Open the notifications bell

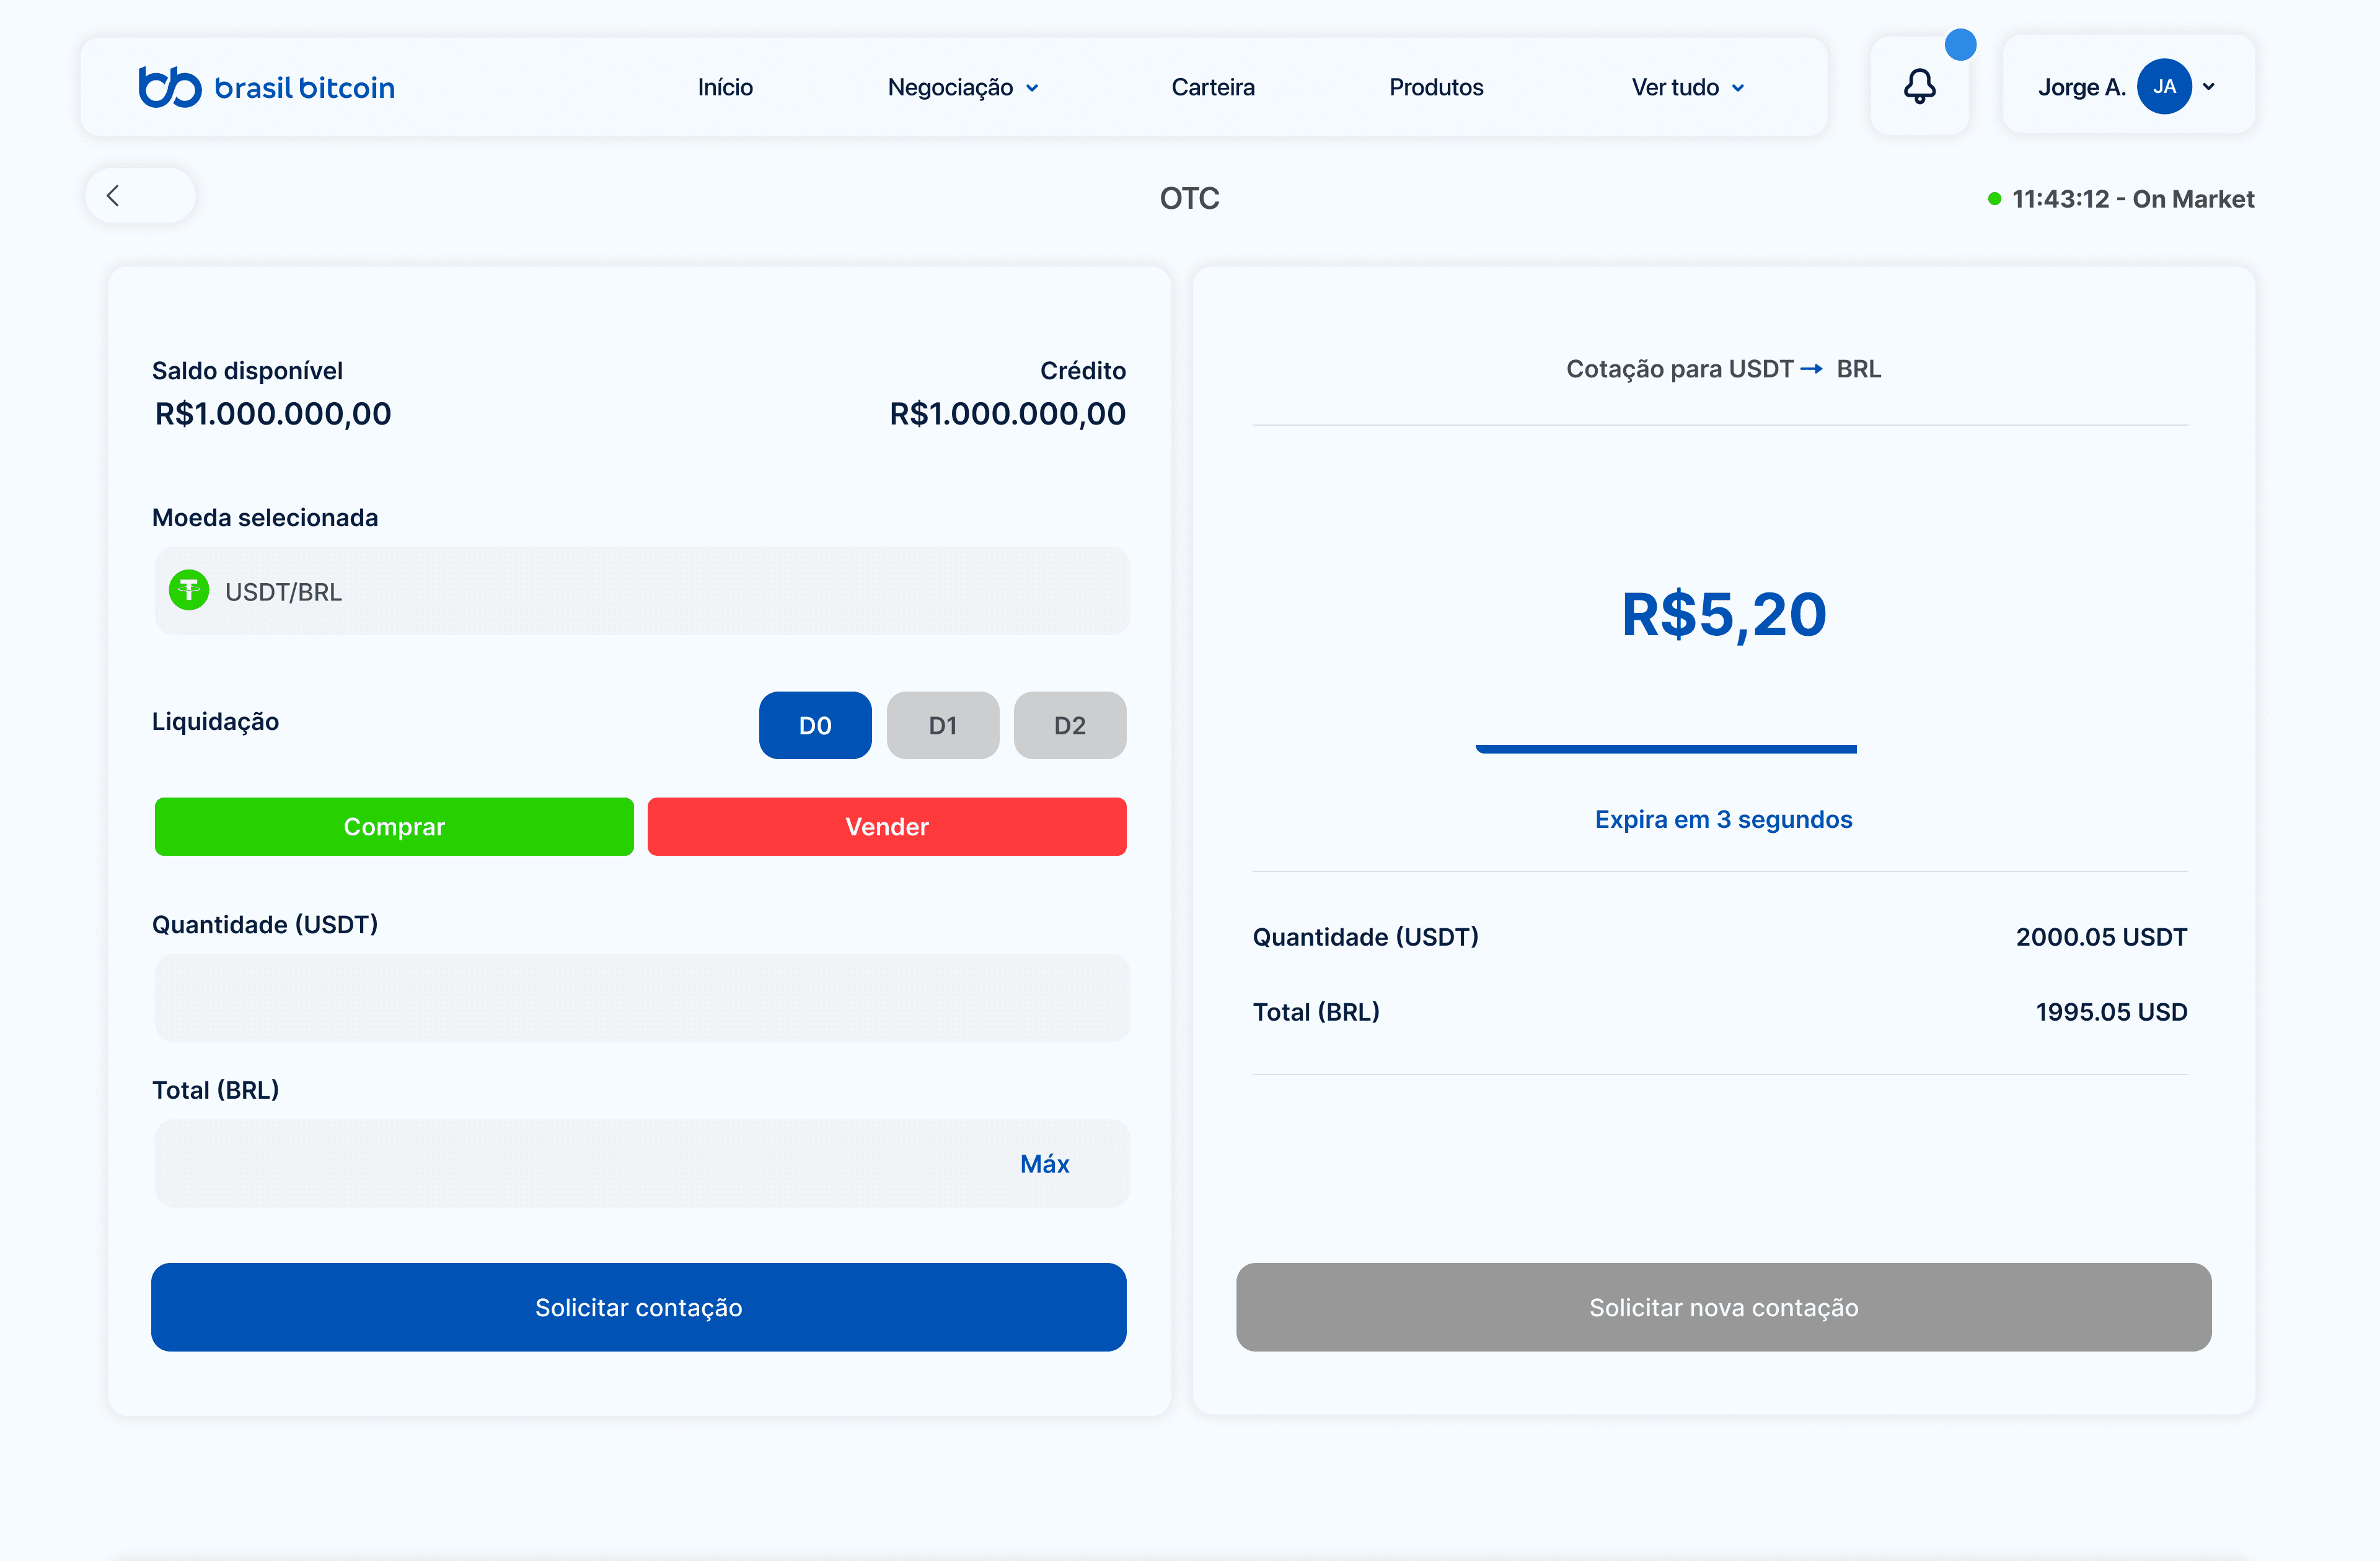tap(1919, 87)
